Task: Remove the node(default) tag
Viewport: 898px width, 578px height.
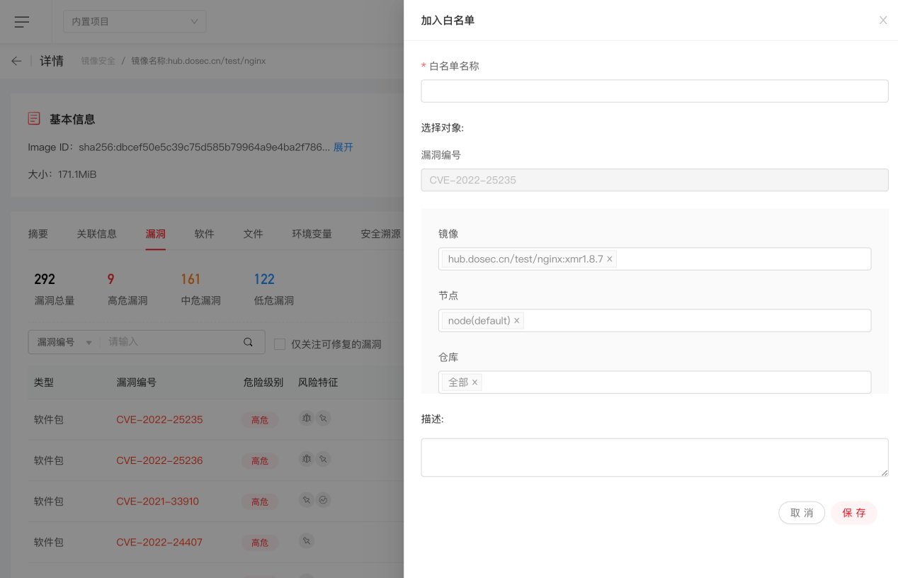Action: [516, 321]
